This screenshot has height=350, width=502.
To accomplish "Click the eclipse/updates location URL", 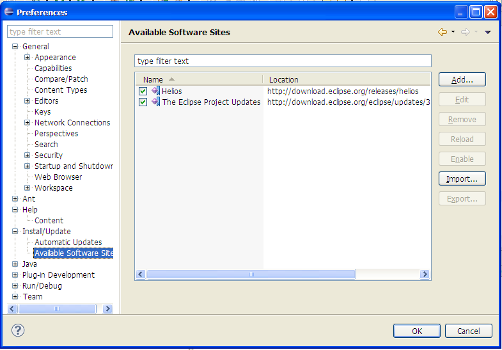I will coord(349,102).
